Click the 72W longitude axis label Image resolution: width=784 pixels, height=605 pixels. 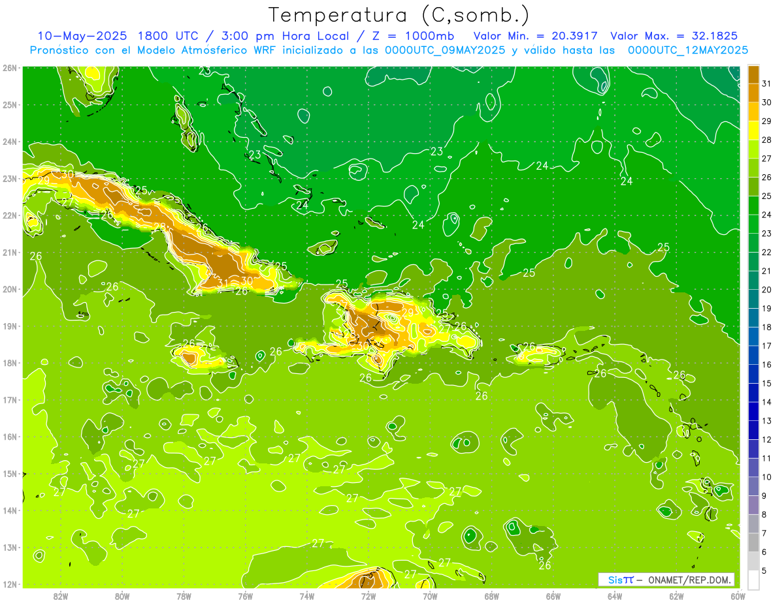(368, 595)
